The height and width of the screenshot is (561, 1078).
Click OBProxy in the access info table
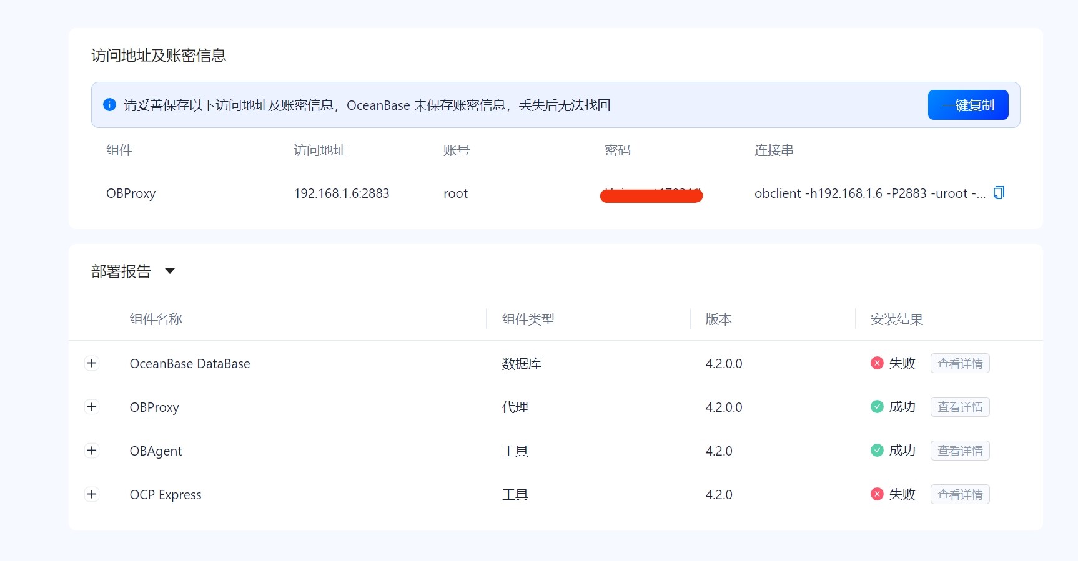pos(131,193)
